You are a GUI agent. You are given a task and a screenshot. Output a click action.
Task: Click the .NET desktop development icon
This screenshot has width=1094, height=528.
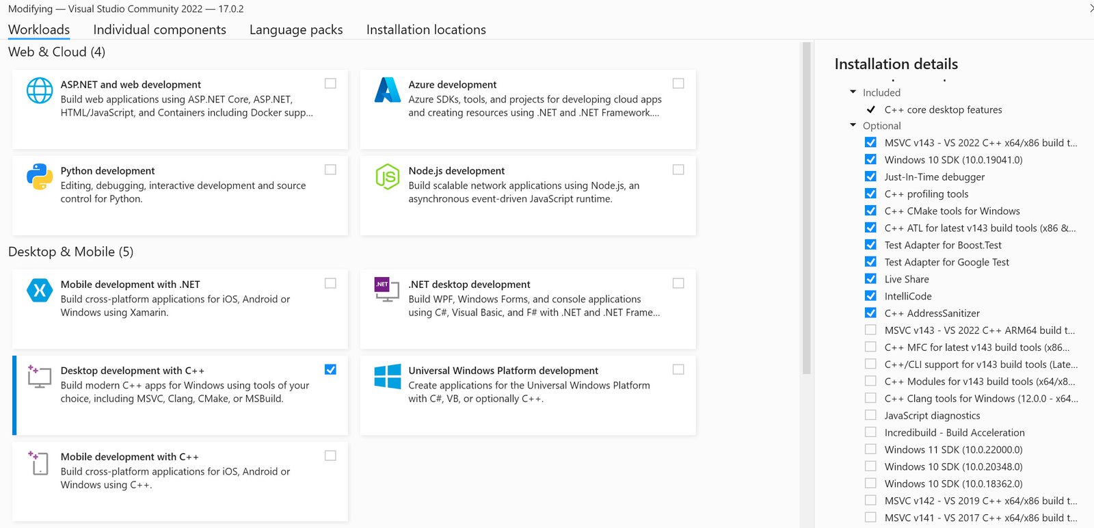(x=386, y=289)
